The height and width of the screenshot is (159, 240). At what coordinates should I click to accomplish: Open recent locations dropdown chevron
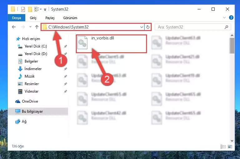point(30,27)
